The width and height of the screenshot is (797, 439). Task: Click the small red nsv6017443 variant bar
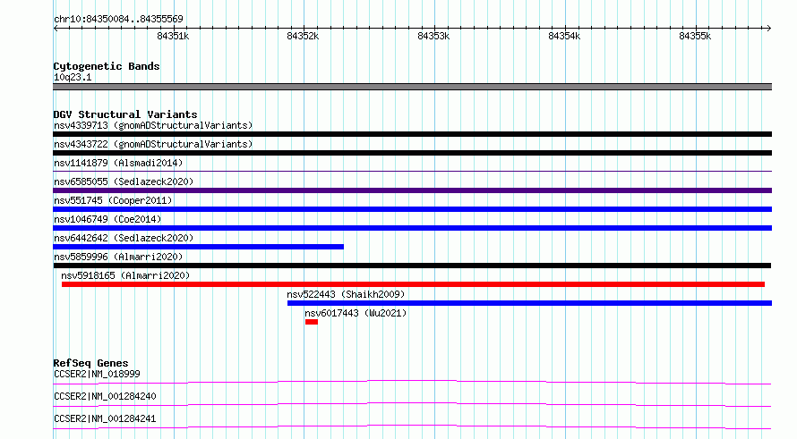312,322
